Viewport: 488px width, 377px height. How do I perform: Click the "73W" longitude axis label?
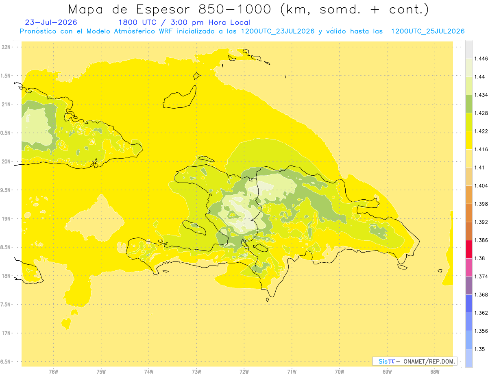pos(196,372)
